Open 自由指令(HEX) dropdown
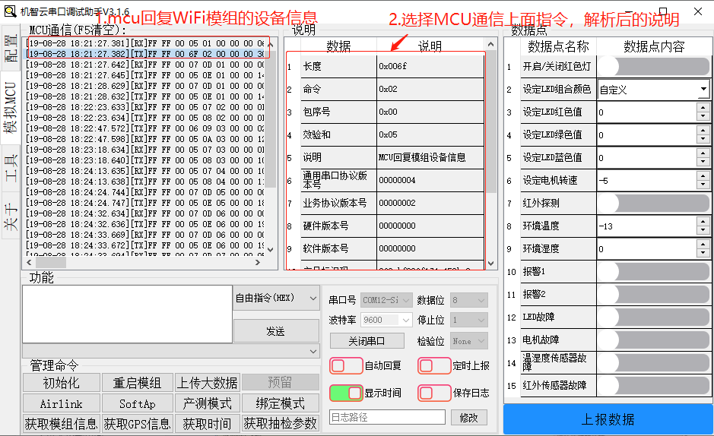This screenshot has height=436, width=714. (x=276, y=299)
